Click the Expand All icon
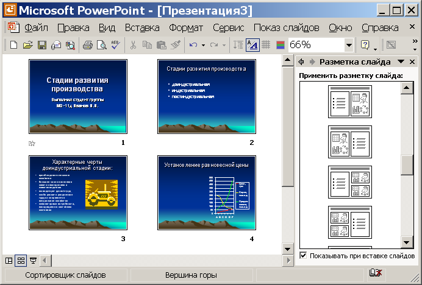The width and height of the screenshot is (422, 285). tap(238, 45)
